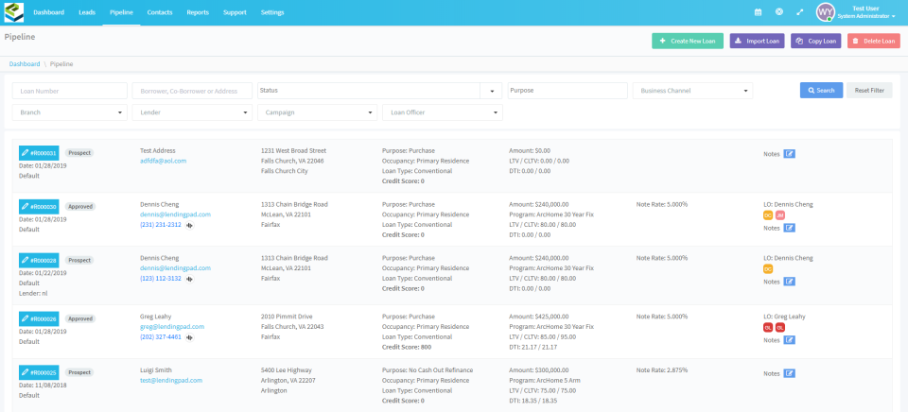
Task: Edit loan #R000030 via its pencil button
Action: tap(39, 207)
